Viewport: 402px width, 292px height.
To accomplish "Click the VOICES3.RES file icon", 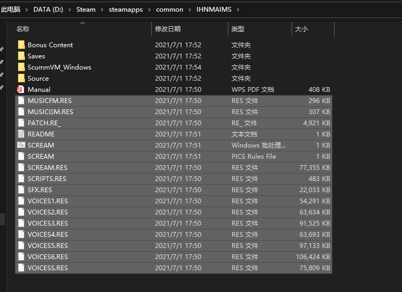I will pos(21,224).
